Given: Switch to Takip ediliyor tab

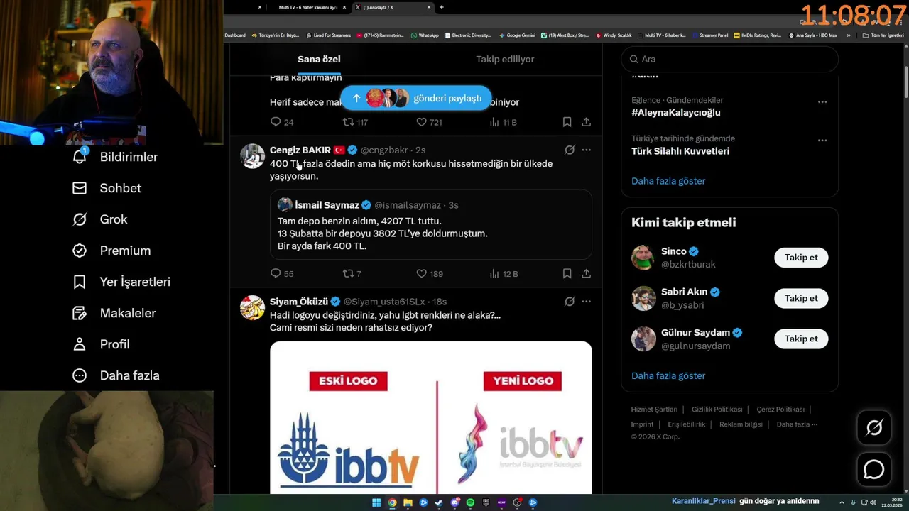Looking at the screenshot, I should tap(505, 60).
